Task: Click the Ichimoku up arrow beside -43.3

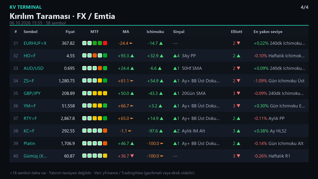Action: click(x=161, y=93)
